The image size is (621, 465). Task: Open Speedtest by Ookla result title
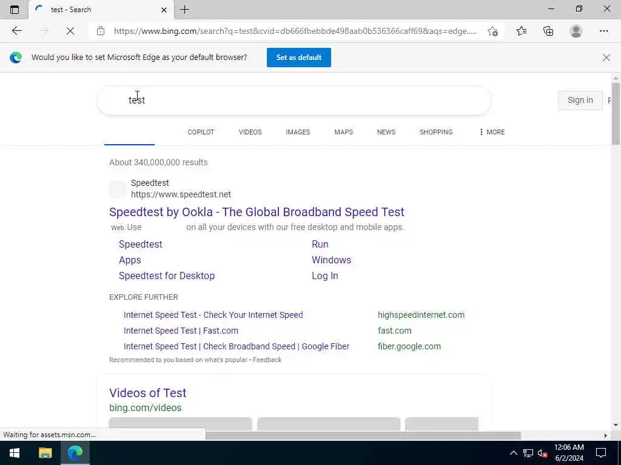tap(257, 212)
